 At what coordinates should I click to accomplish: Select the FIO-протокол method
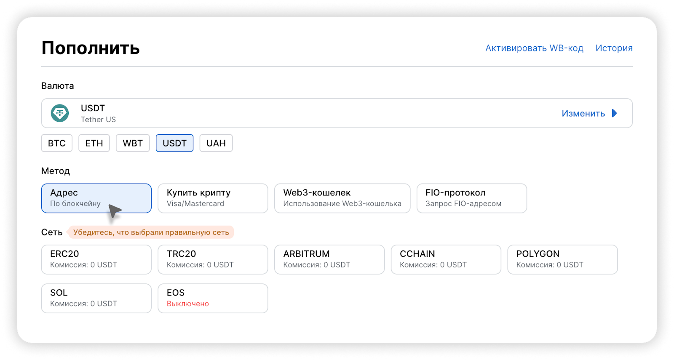471,198
